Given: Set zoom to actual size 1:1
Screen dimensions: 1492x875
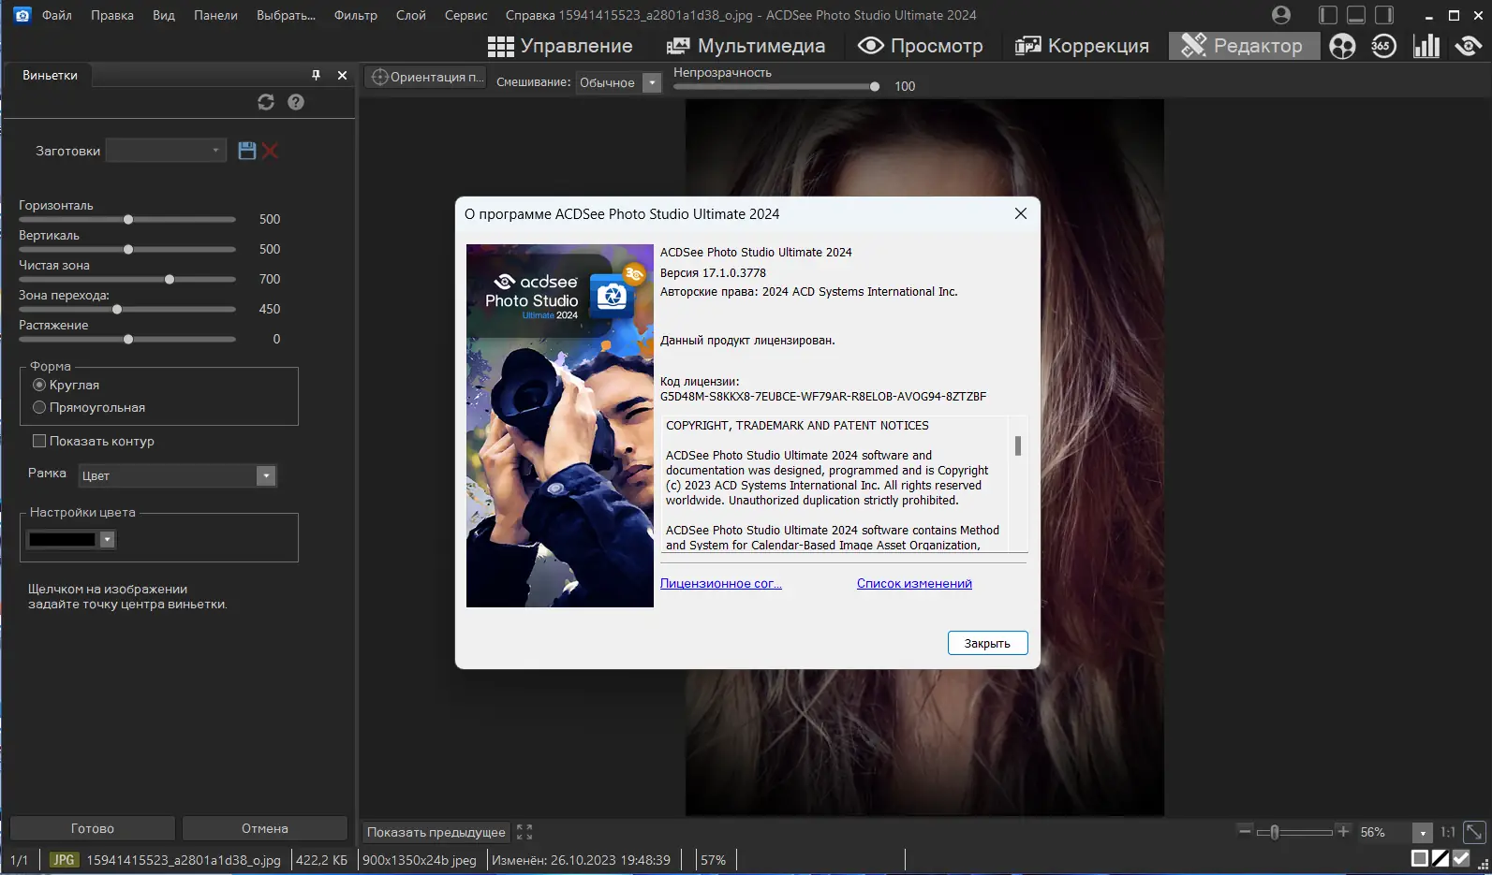Looking at the screenshot, I should pos(1448,832).
